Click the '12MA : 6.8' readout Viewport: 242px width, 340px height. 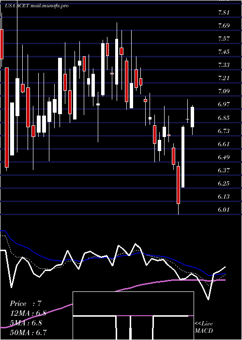[x=28, y=313]
